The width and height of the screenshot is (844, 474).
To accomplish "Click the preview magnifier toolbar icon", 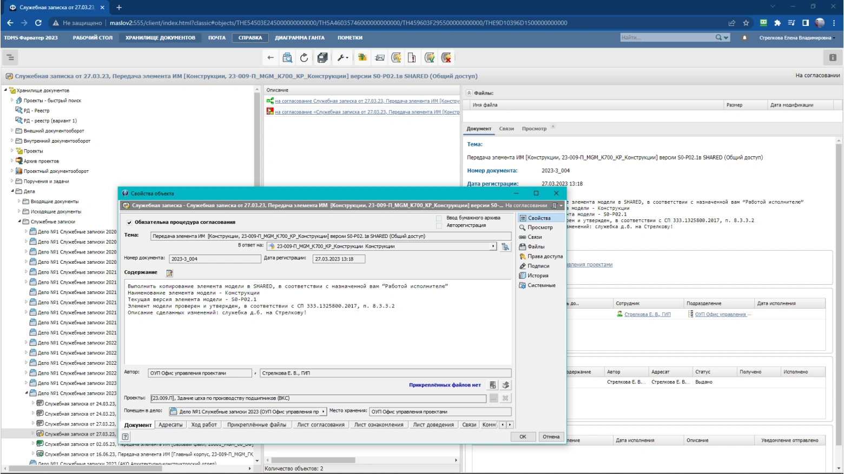I will [287, 58].
